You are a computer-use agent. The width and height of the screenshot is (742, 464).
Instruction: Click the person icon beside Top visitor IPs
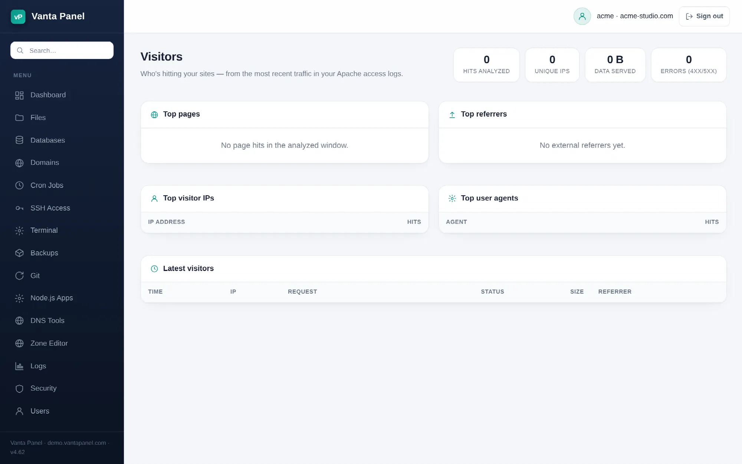click(154, 199)
